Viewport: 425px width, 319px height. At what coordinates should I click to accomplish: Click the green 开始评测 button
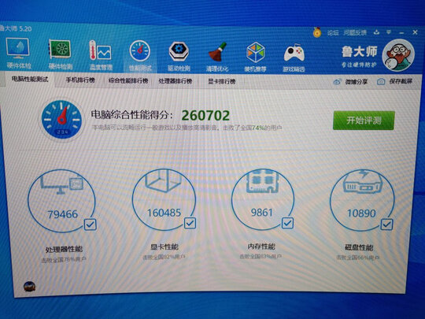(364, 121)
